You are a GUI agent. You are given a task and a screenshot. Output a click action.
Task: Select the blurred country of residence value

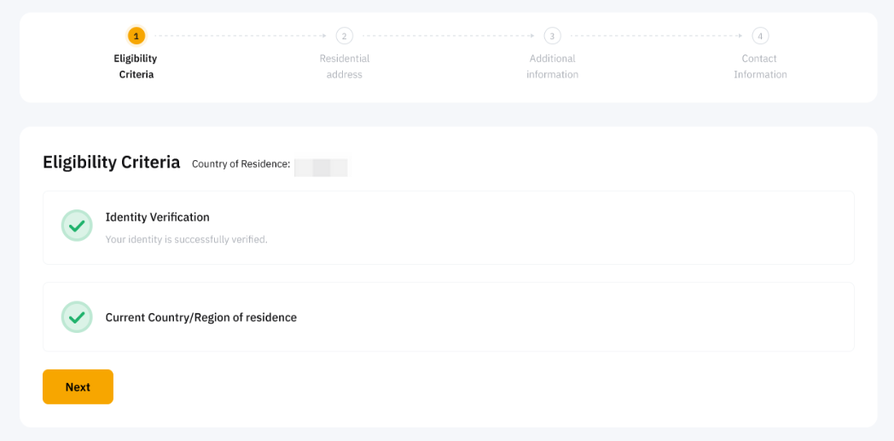point(322,165)
